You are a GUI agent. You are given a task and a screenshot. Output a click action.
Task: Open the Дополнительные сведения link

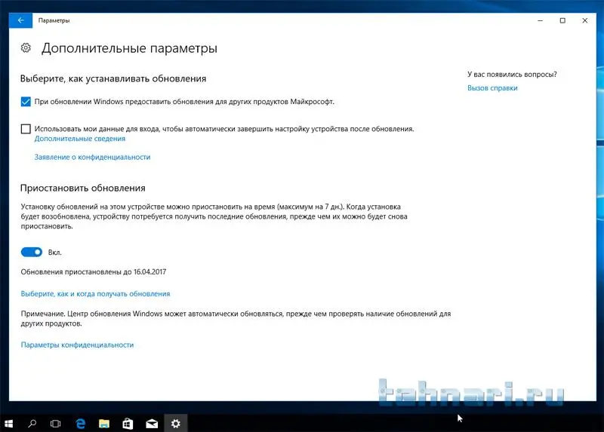pos(80,139)
